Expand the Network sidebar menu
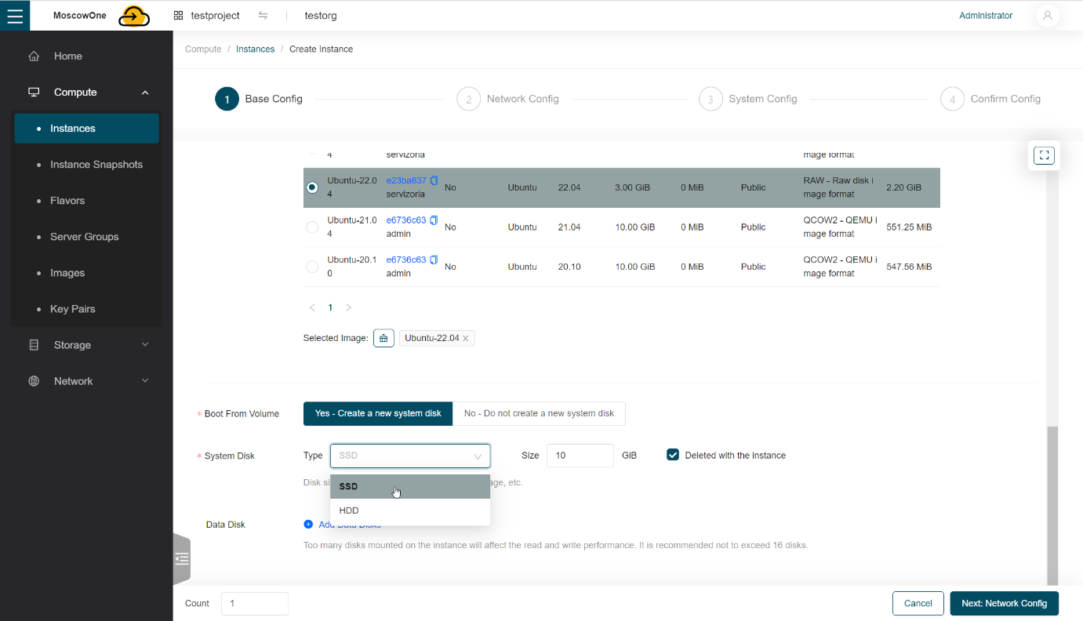Viewport: 1083px width, 621px height. [x=86, y=381]
